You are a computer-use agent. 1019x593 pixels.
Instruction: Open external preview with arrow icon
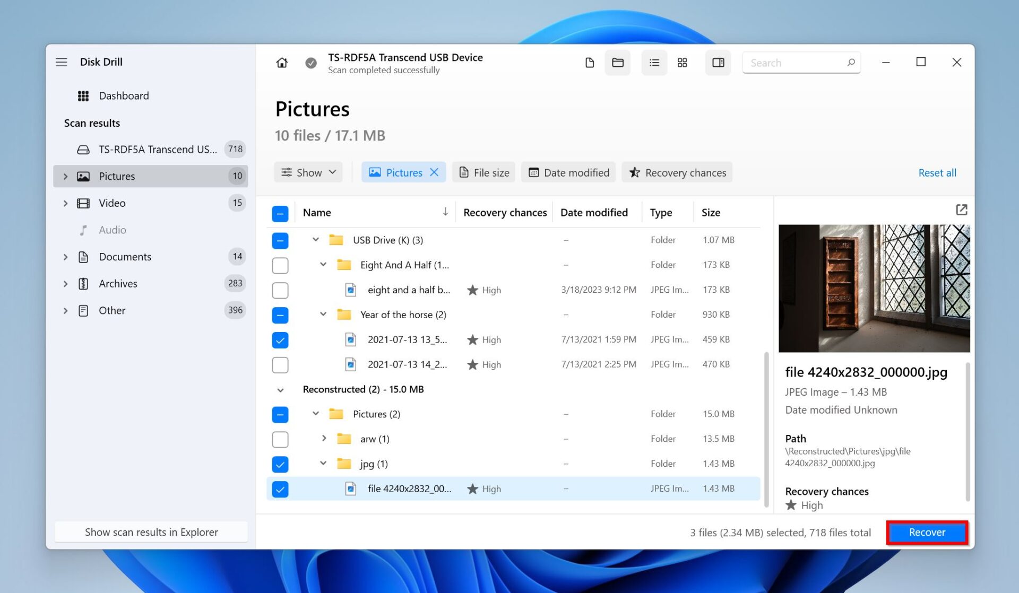961,210
